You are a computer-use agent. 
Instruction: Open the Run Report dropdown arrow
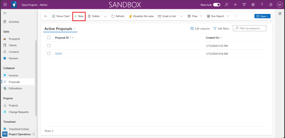point(228,16)
